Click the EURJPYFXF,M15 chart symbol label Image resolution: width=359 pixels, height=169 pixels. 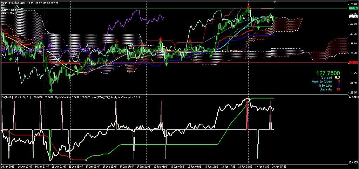15,3
